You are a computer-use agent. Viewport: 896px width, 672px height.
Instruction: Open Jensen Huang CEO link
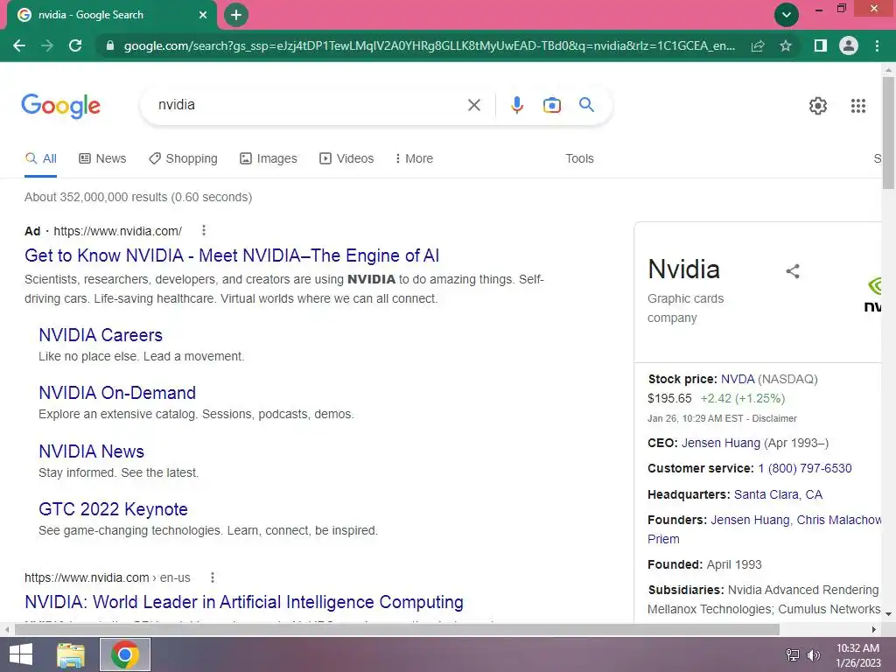721,444
